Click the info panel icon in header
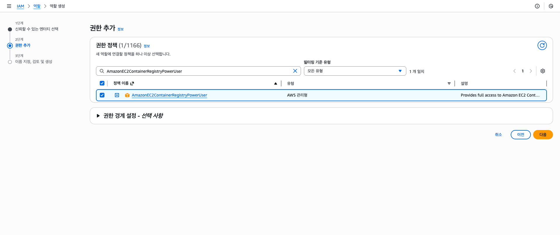 coord(537,6)
